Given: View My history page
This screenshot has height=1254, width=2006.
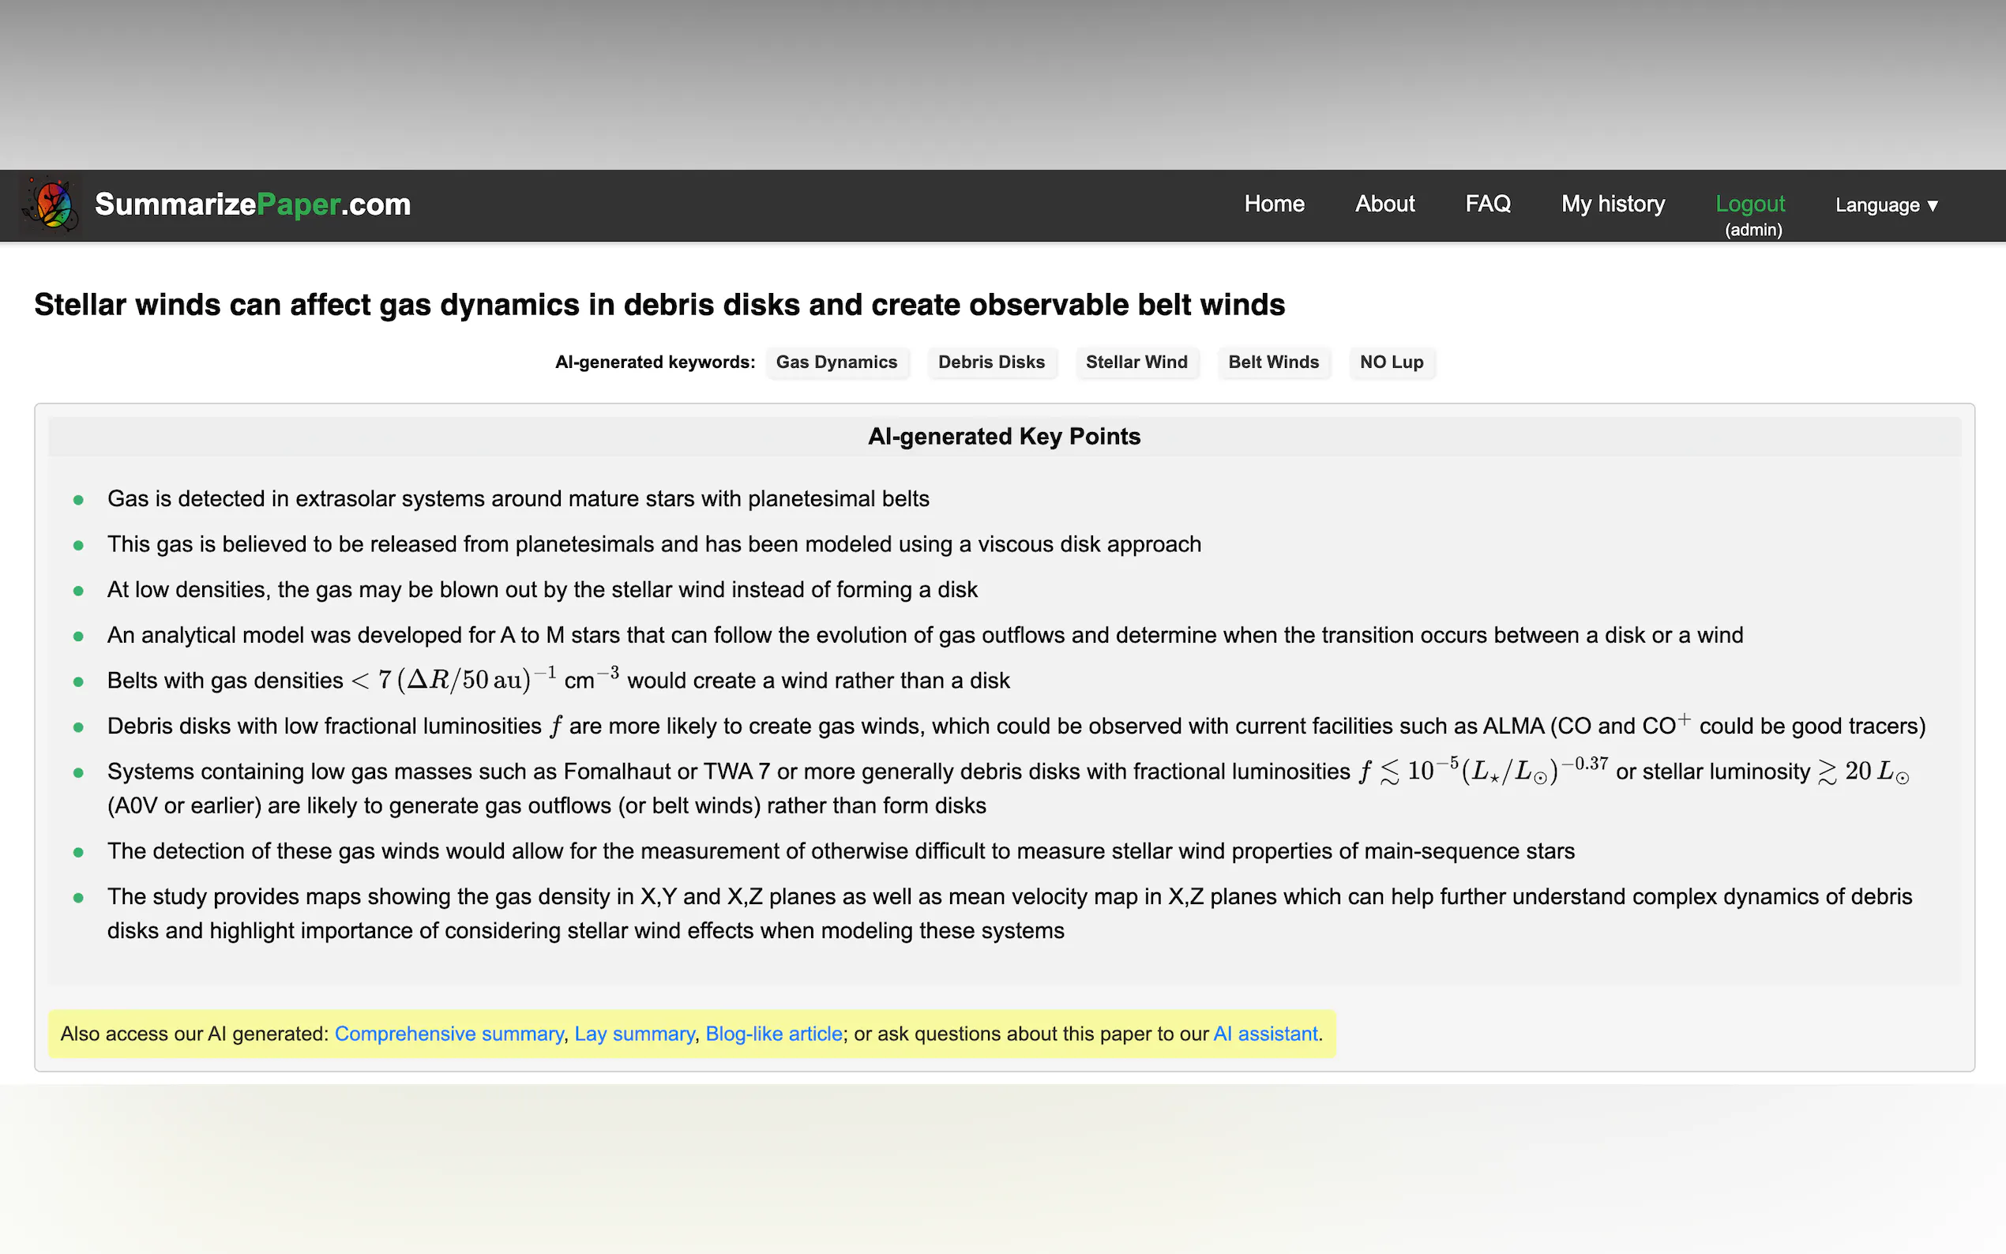Looking at the screenshot, I should point(1612,204).
